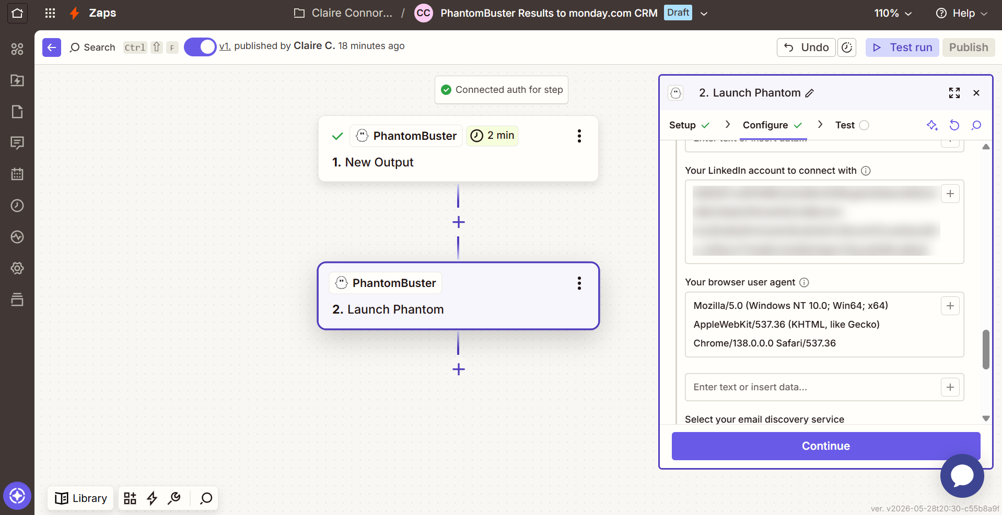Toggle the Zap on/off switch
The width and height of the screenshot is (1002, 515).
tap(200, 47)
